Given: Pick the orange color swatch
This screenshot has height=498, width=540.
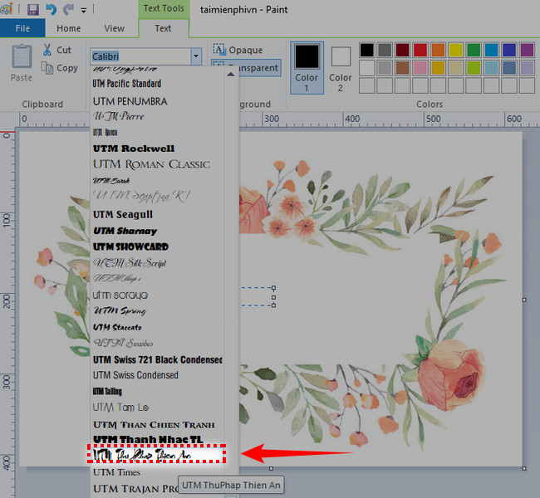Looking at the screenshot, I should (438, 50).
